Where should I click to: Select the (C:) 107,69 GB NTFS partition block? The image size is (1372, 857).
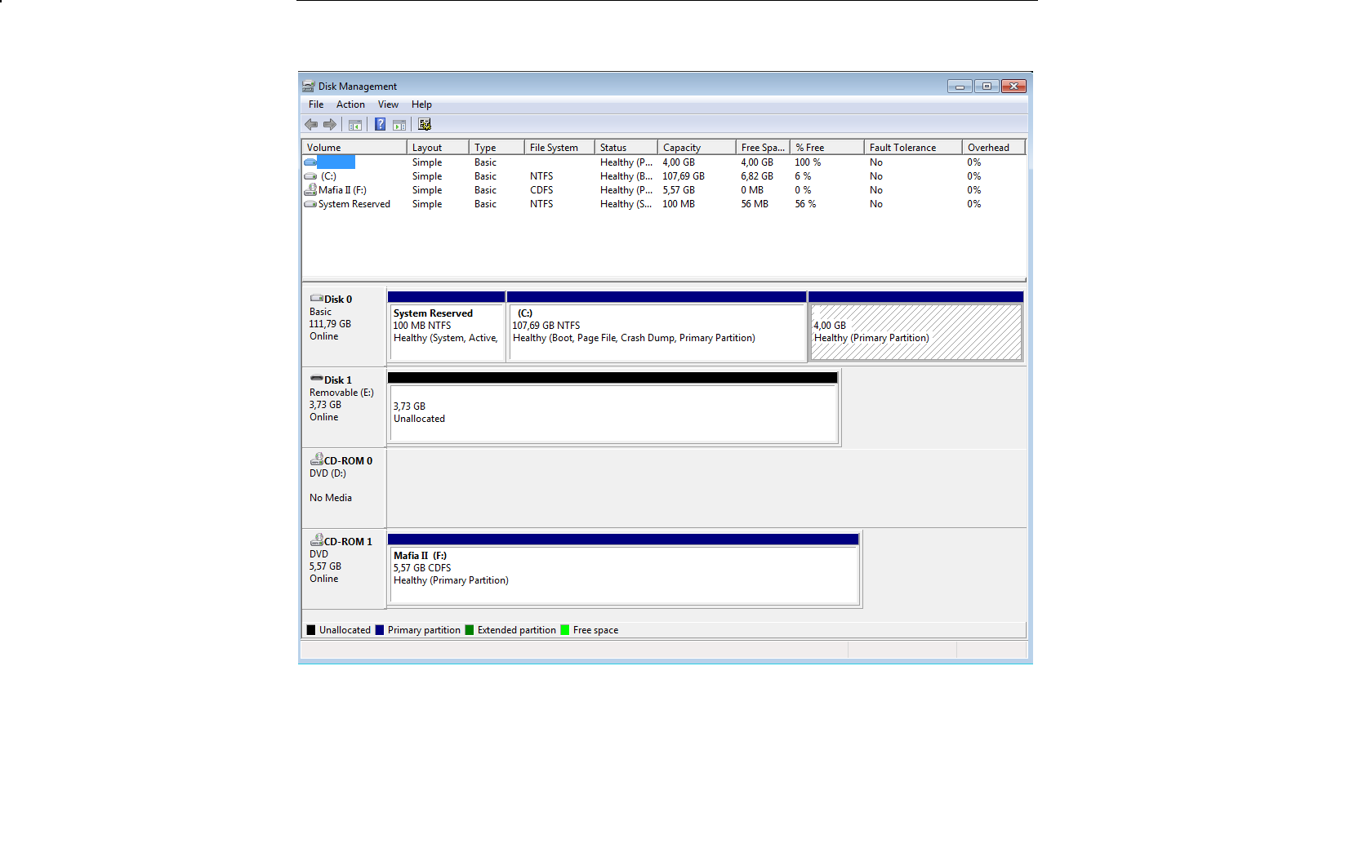[657, 332]
